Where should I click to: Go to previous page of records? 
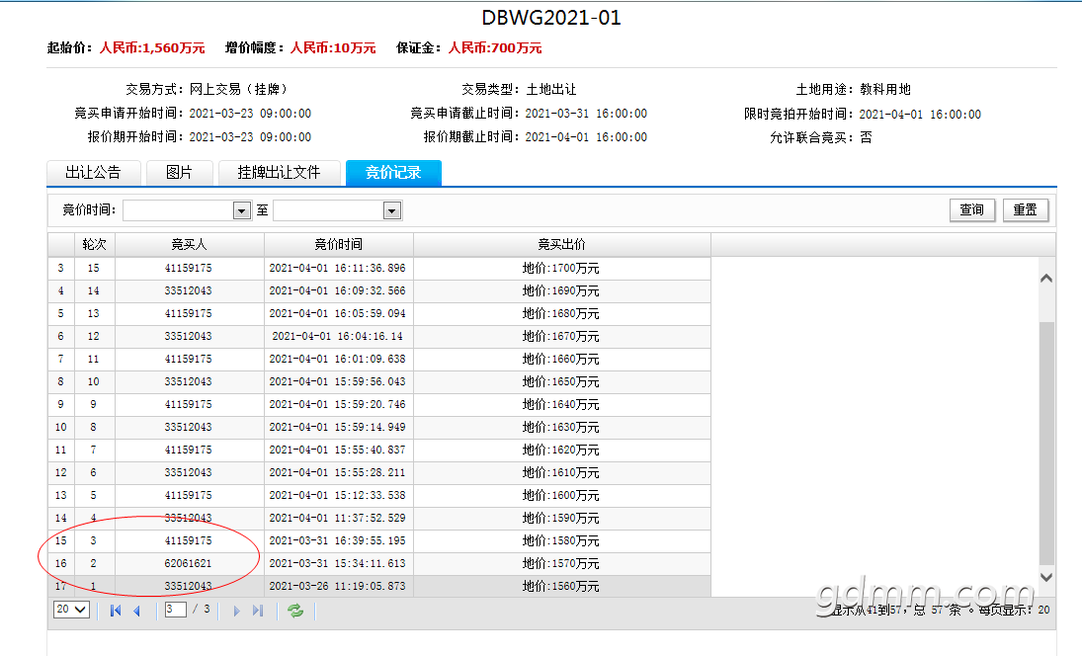click(137, 611)
